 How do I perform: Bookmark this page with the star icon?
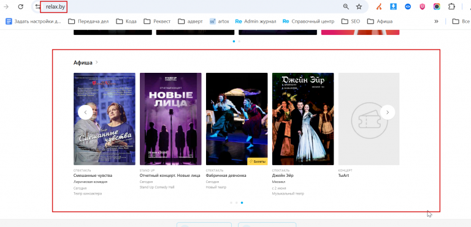point(359,7)
